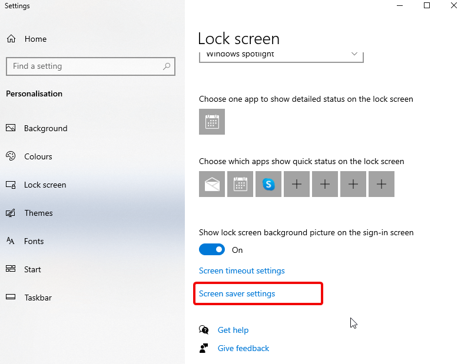Focus the Find a setting search field
This screenshot has width=461, height=364.
point(91,66)
